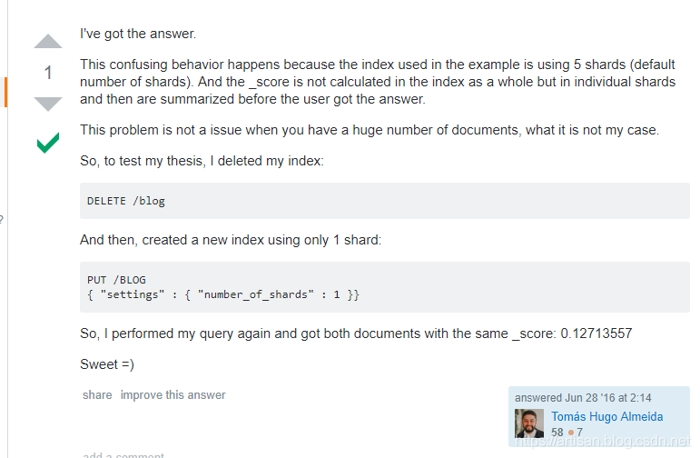Click the "So, to test my thesis" paragraph
700x458 pixels.
202,161
